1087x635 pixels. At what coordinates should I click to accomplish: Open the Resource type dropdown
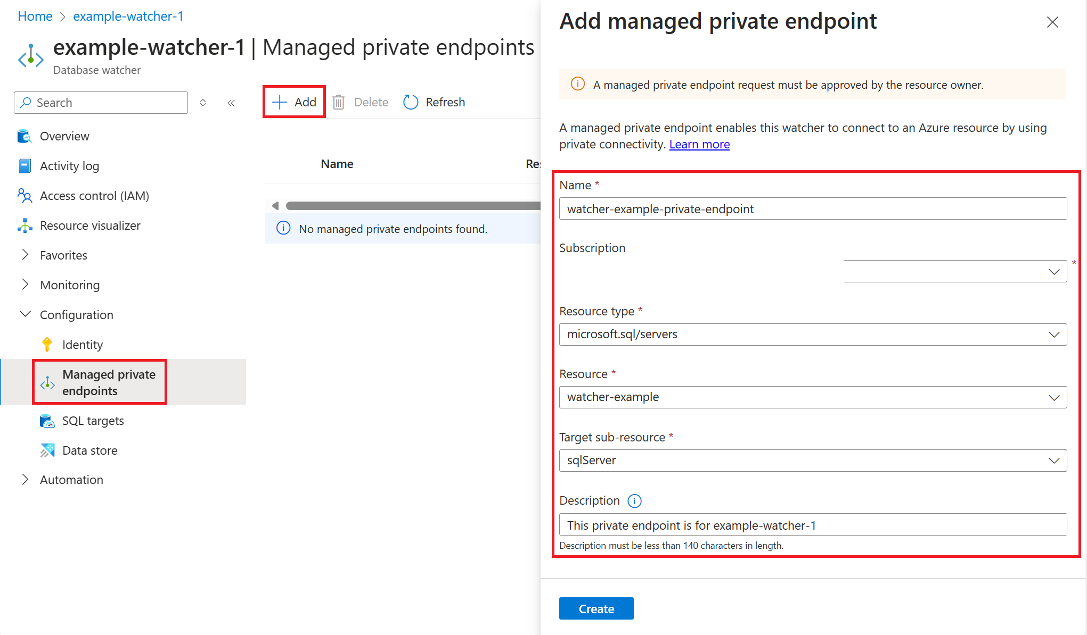coord(1054,335)
